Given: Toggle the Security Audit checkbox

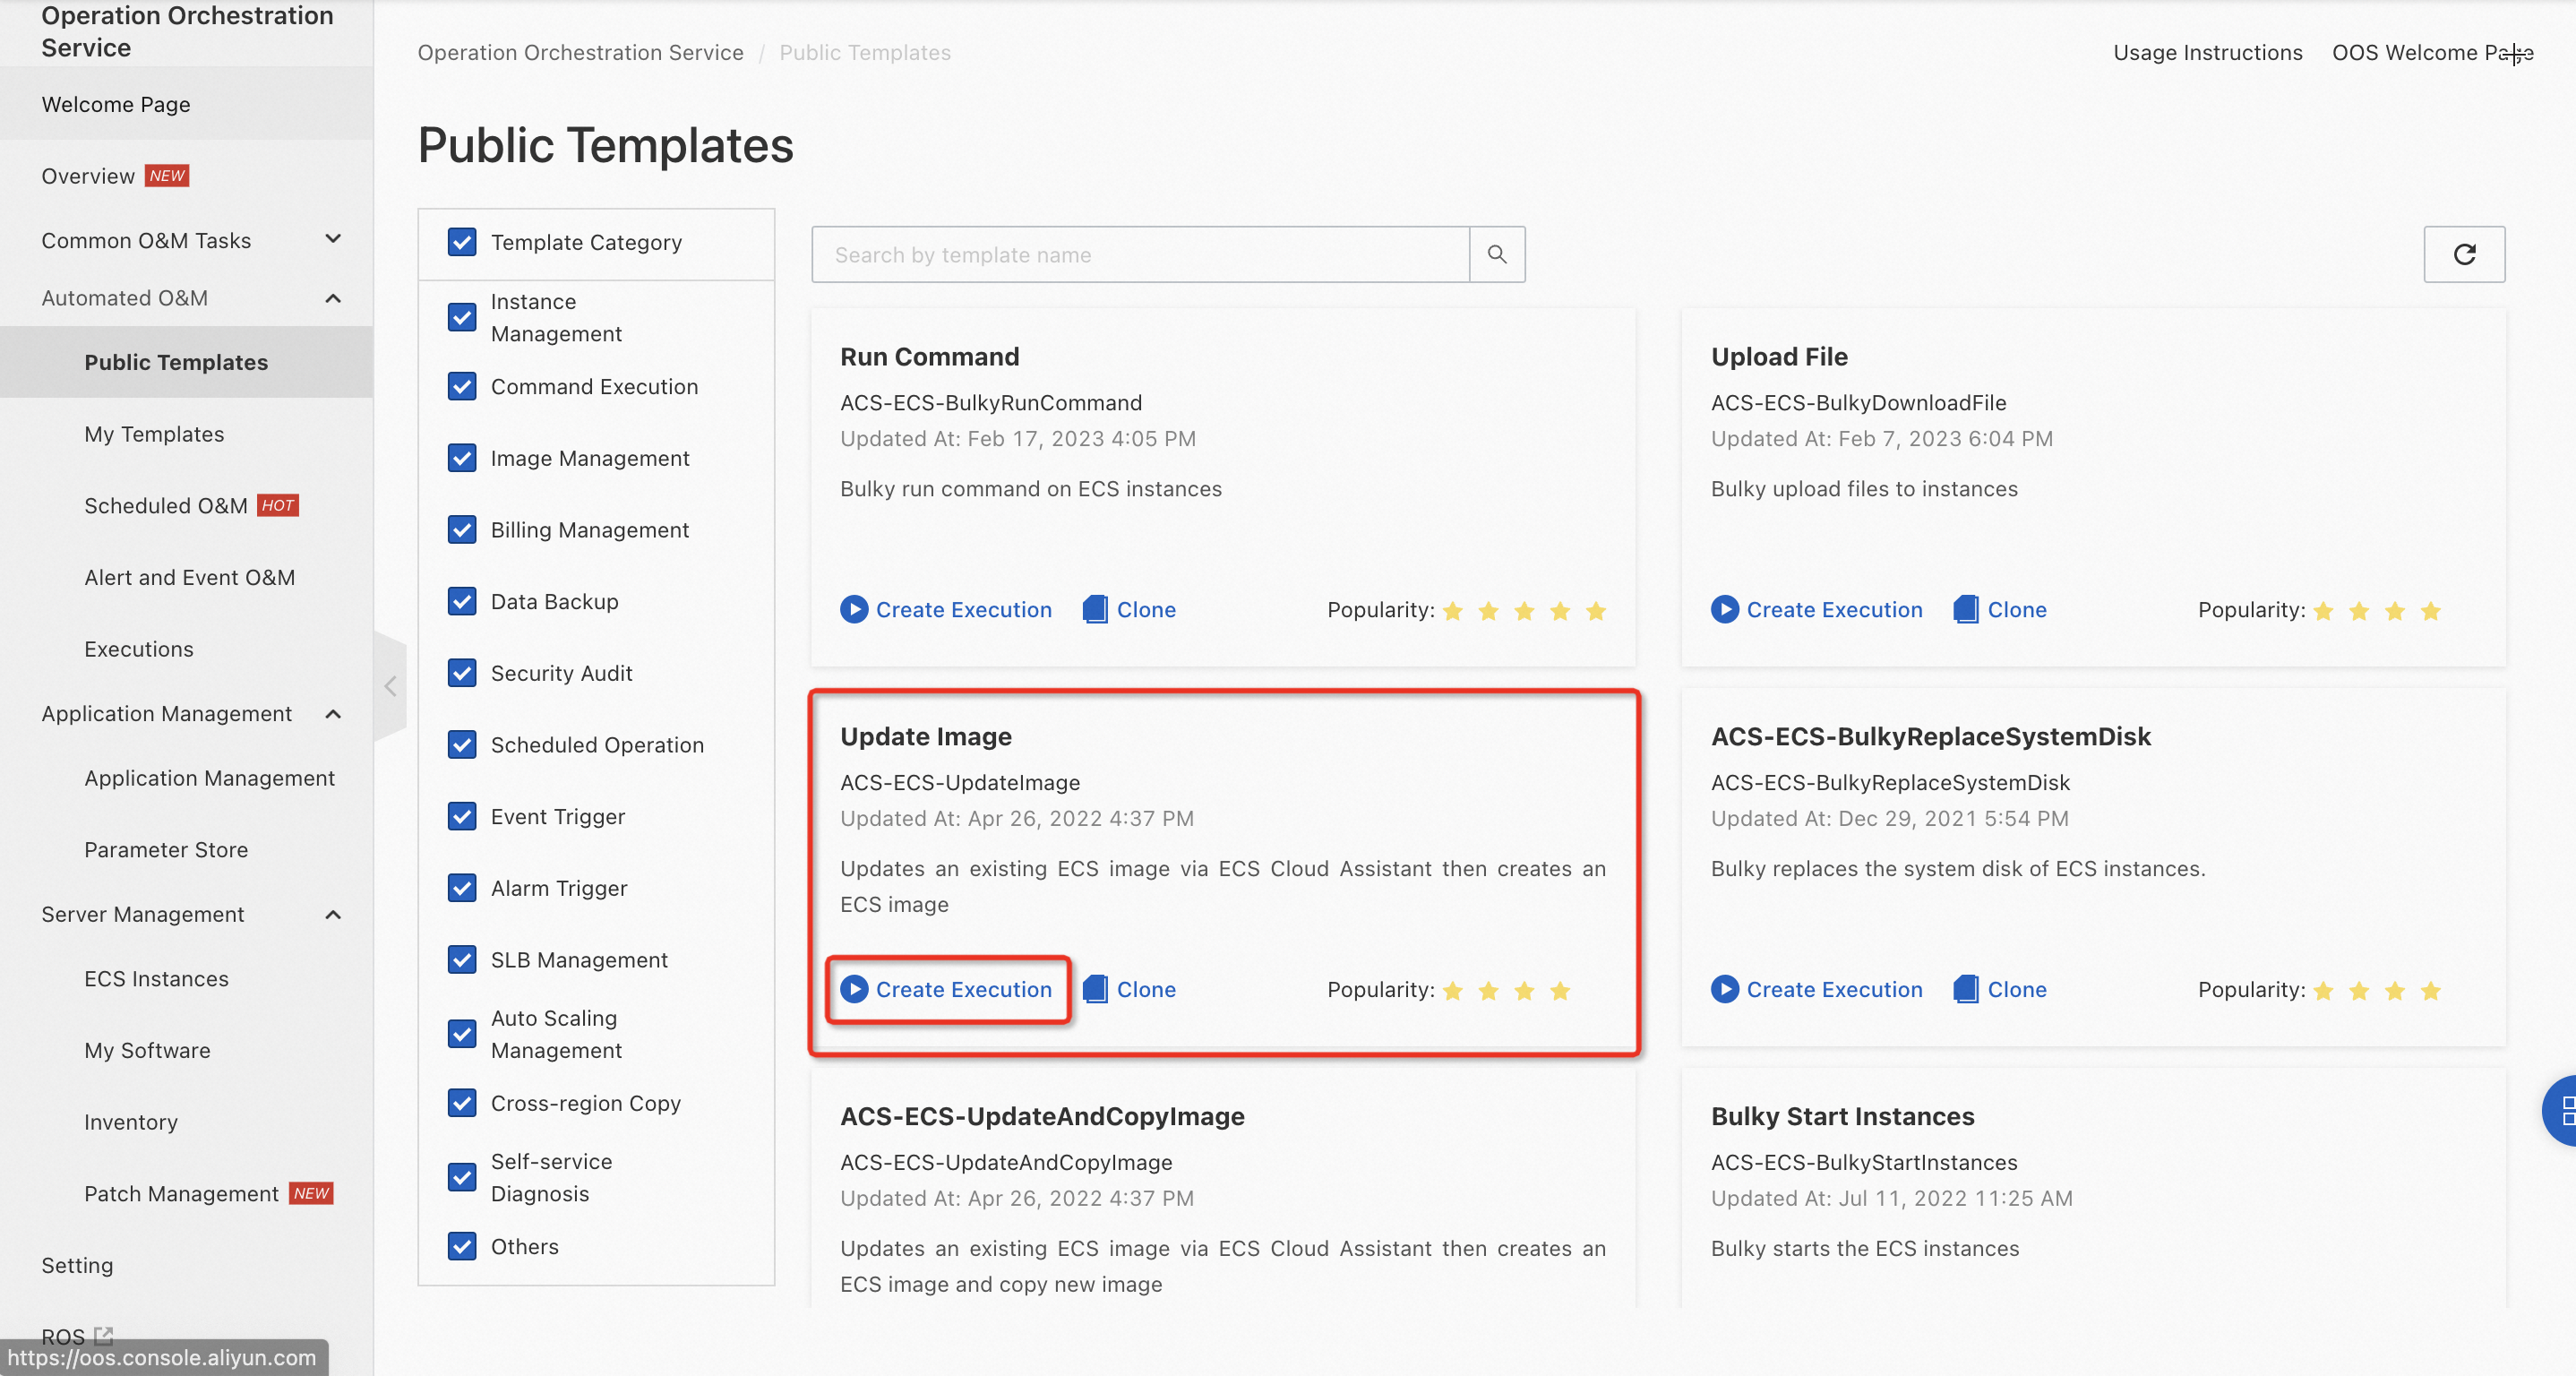Looking at the screenshot, I should pos(462,673).
